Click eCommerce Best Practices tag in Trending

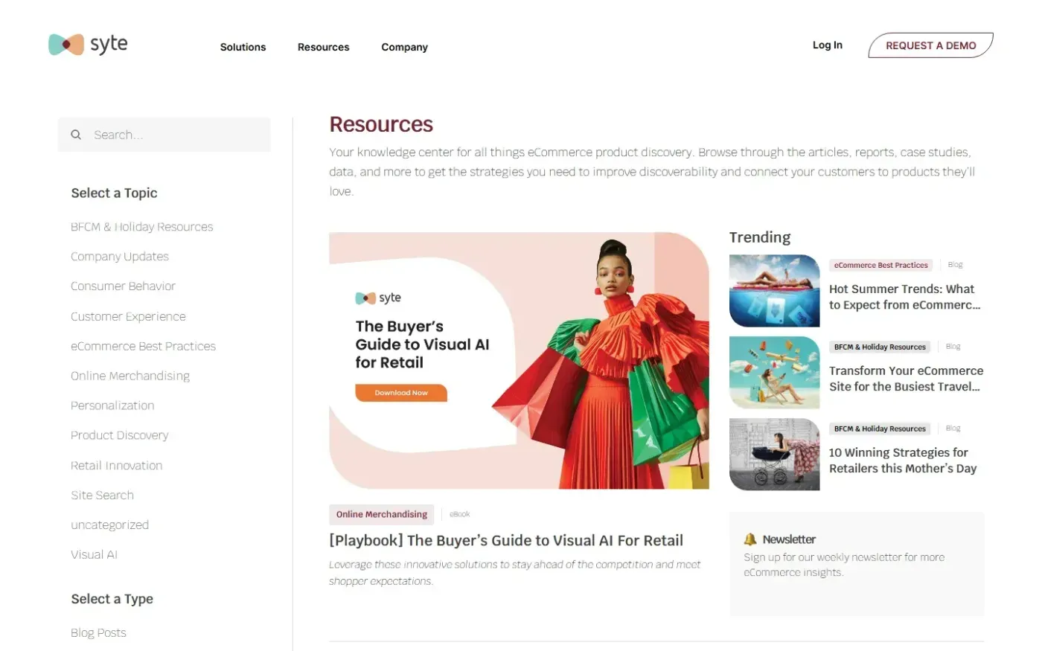pos(881,265)
